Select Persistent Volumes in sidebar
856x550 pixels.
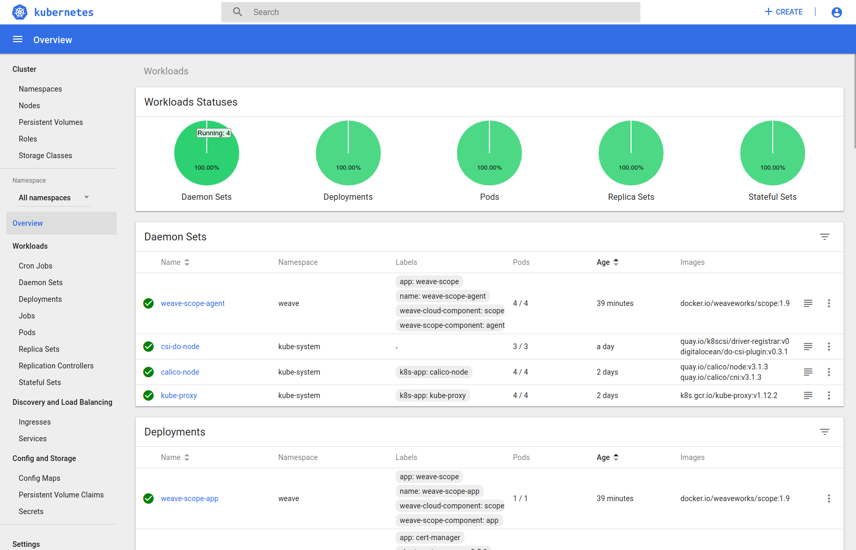[x=51, y=122]
